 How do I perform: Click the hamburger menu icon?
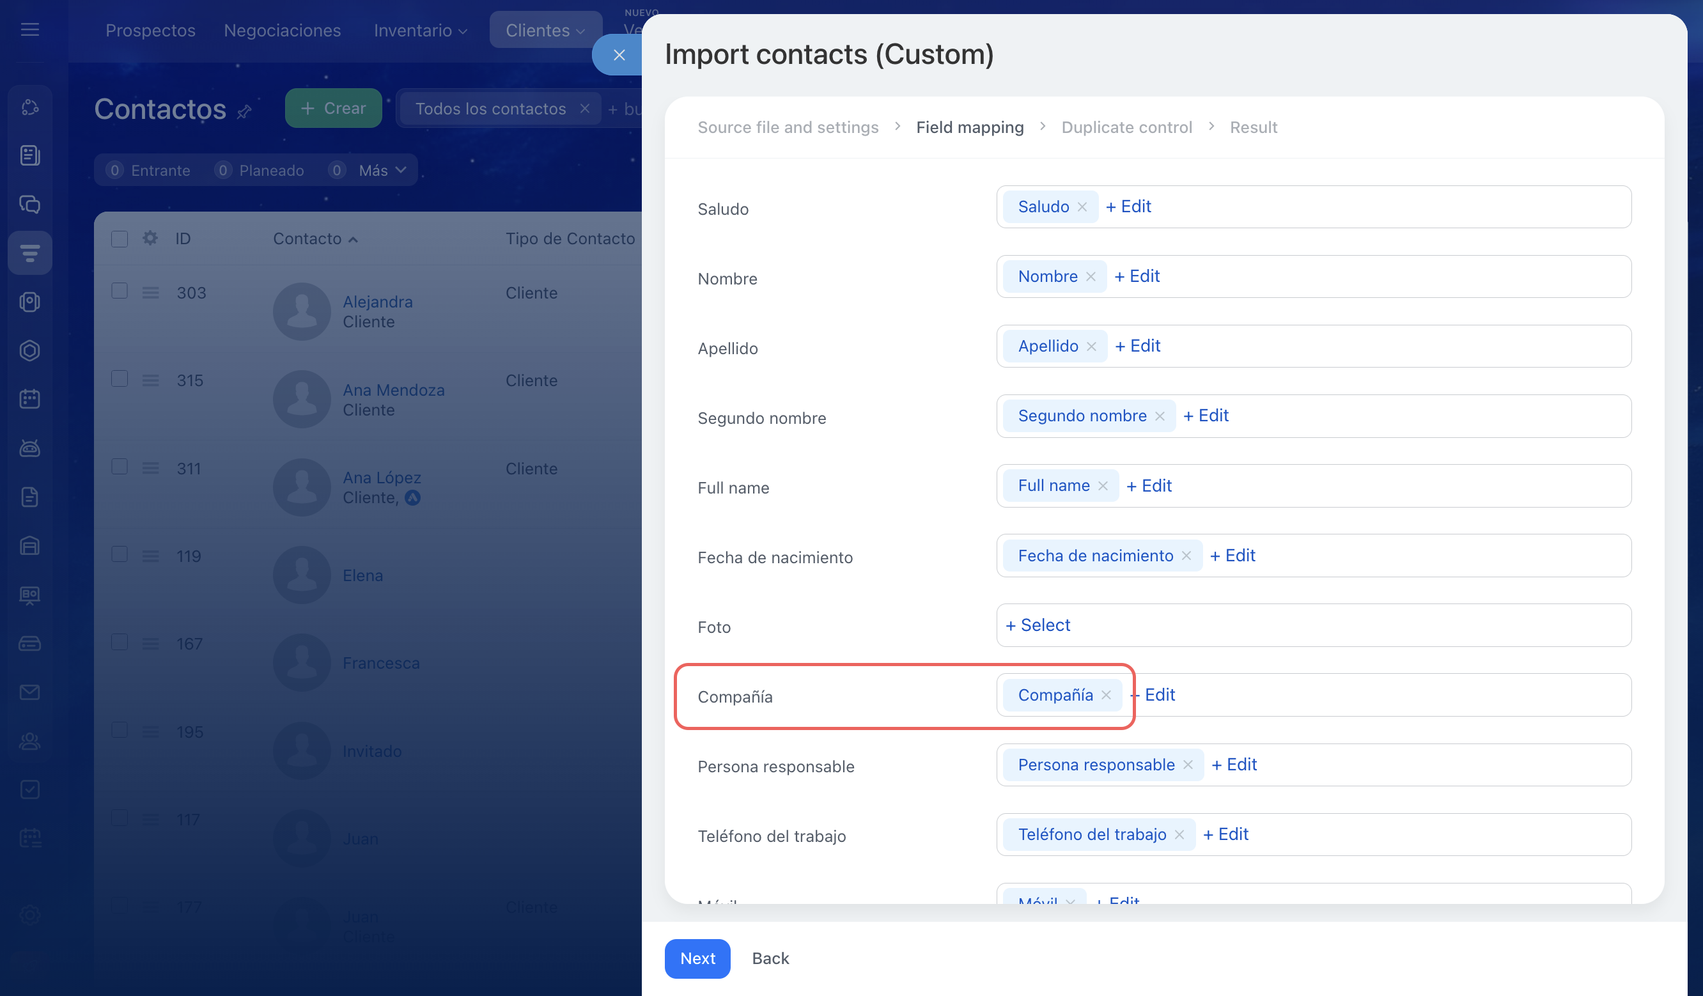coord(30,30)
